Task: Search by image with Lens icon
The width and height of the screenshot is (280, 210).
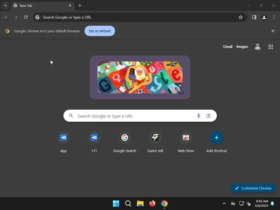Action: pos(209,116)
